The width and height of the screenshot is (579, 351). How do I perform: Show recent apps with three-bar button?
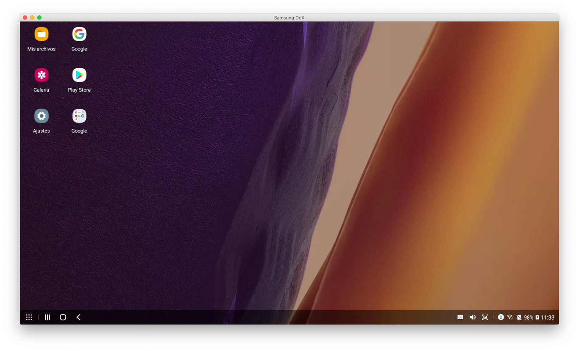[47, 317]
